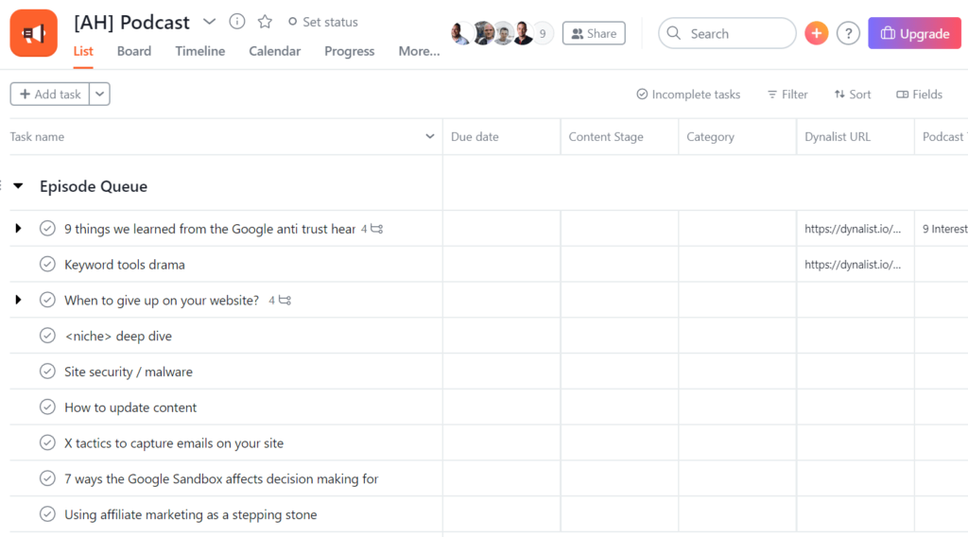This screenshot has width=968, height=537.
Task: Open Dynalist link for Keyword tools drama
Action: (853, 265)
